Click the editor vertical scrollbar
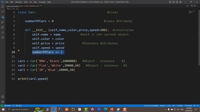 click(x=199, y=38)
